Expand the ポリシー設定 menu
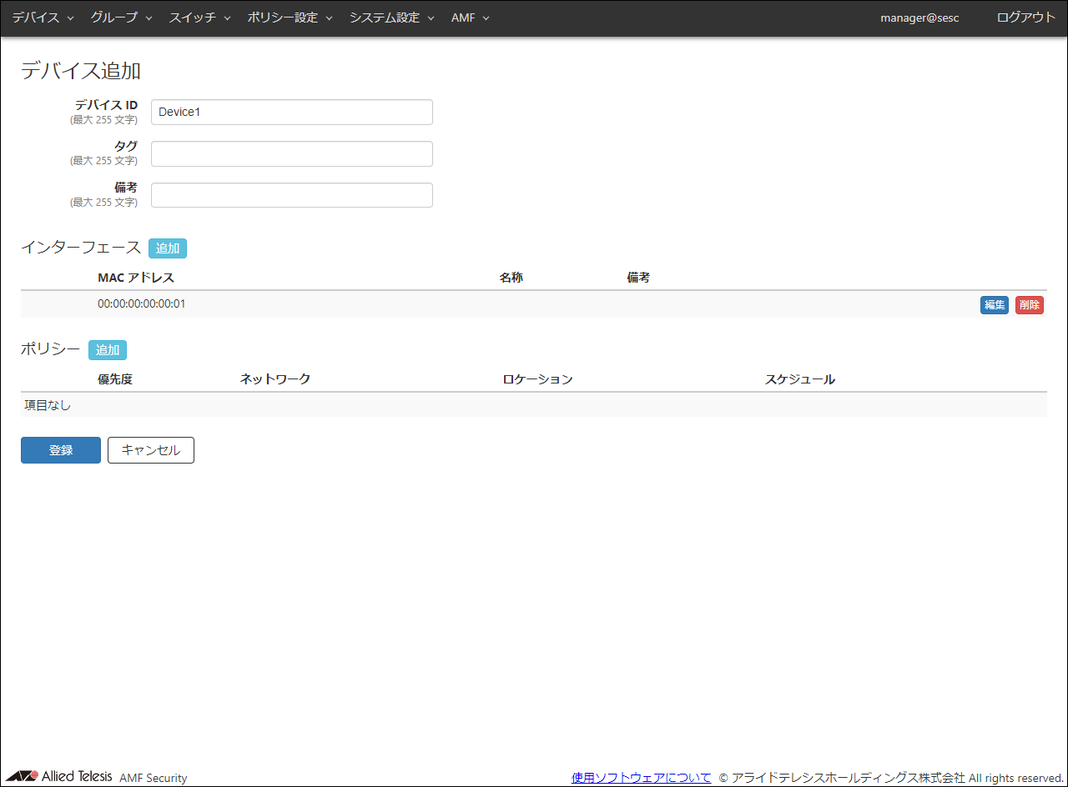This screenshot has height=787, width=1068. pyautogui.click(x=290, y=18)
